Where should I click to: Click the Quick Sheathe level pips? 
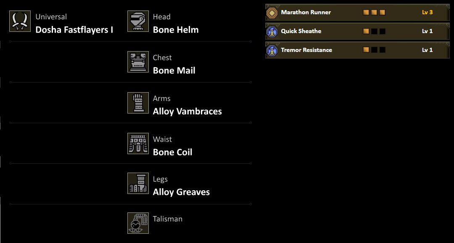coord(374,31)
